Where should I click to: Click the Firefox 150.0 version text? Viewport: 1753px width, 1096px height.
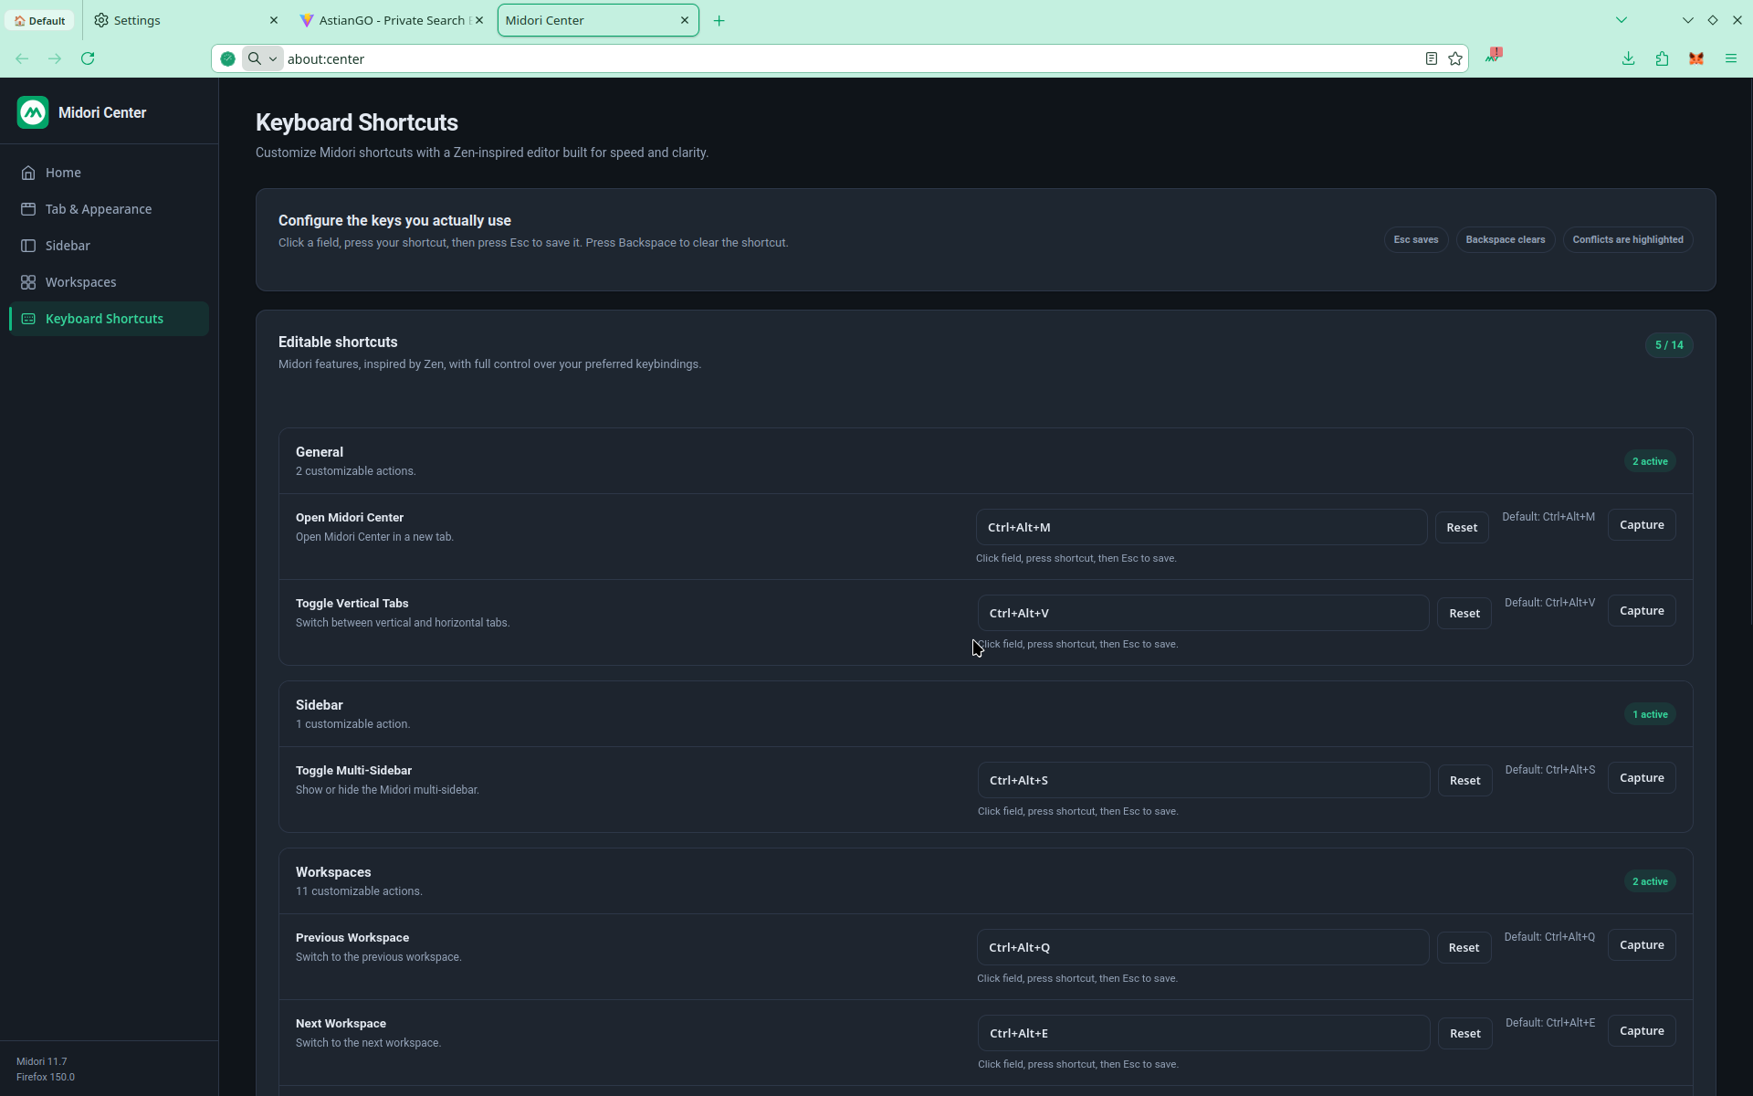(x=46, y=1077)
